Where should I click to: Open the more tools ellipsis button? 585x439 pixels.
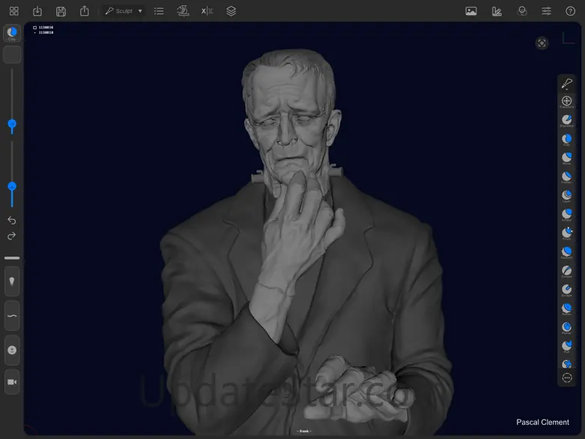tap(567, 378)
